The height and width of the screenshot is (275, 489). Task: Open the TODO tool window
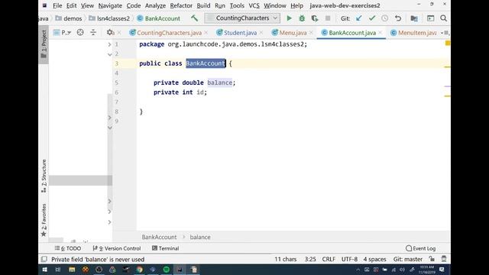(x=68, y=248)
